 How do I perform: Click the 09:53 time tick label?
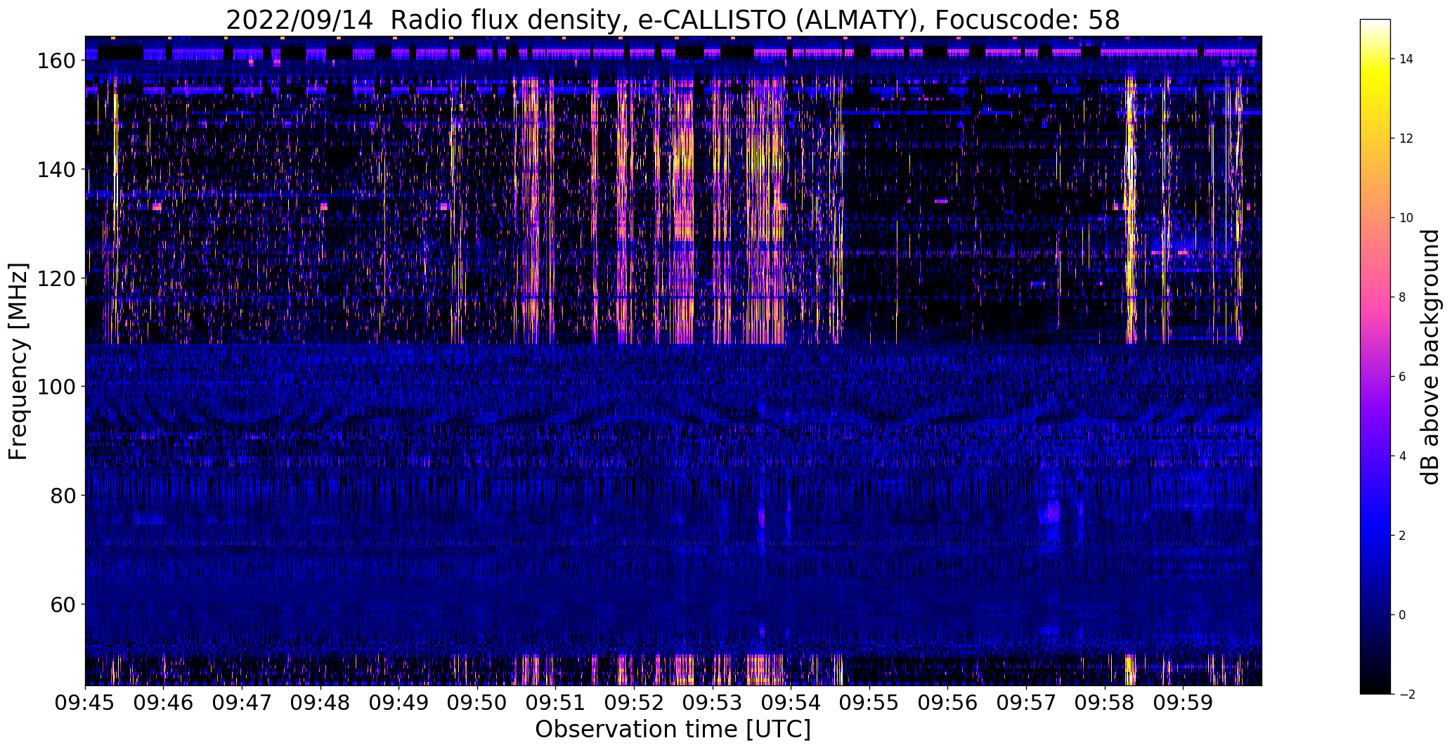click(x=713, y=702)
